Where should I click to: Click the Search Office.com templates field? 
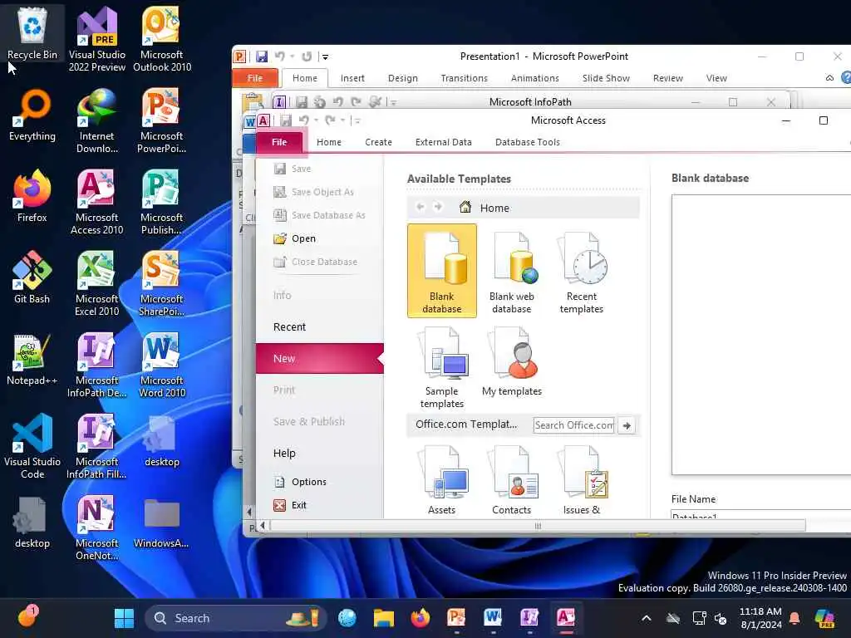[x=573, y=425]
